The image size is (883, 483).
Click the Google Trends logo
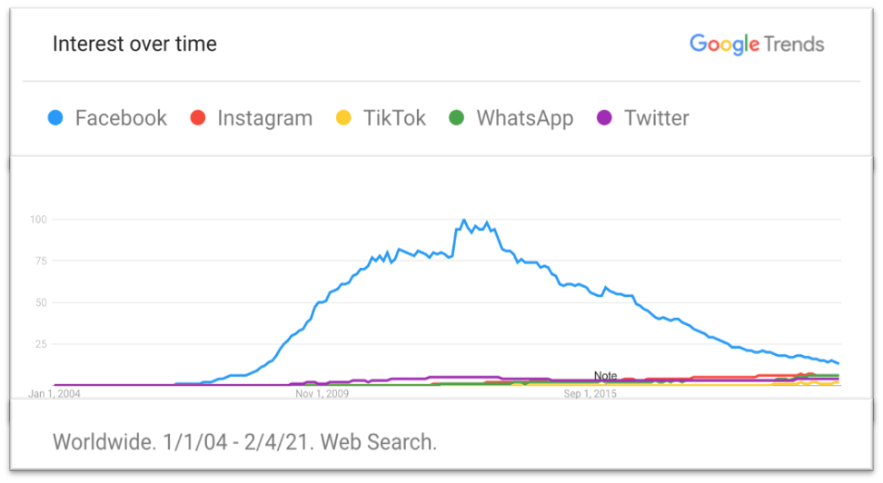pos(757,43)
